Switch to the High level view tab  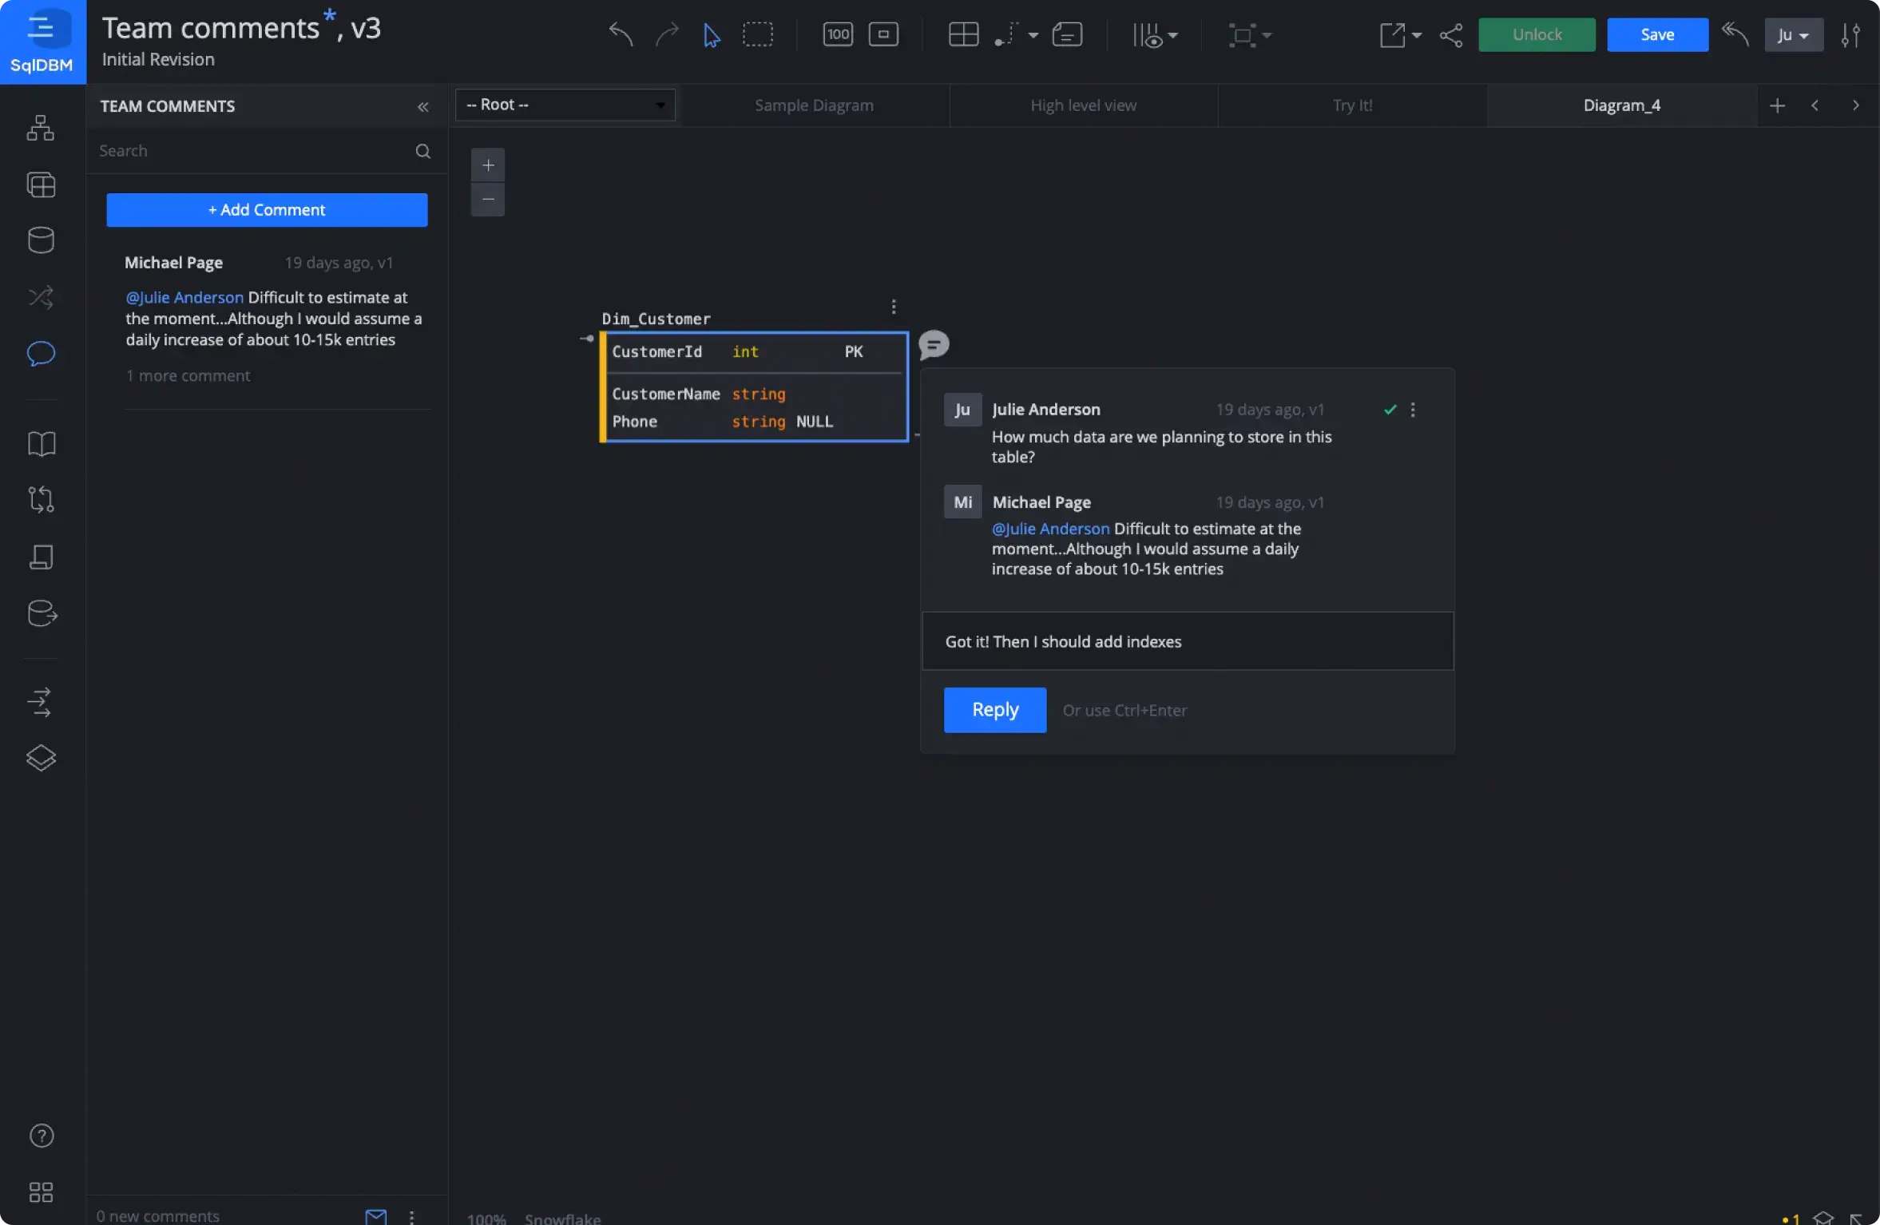(x=1082, y=105)
